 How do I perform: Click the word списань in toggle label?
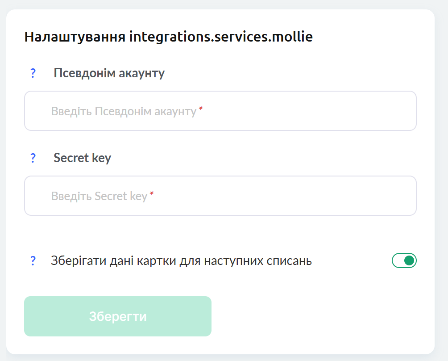click(x=289, y=261)
